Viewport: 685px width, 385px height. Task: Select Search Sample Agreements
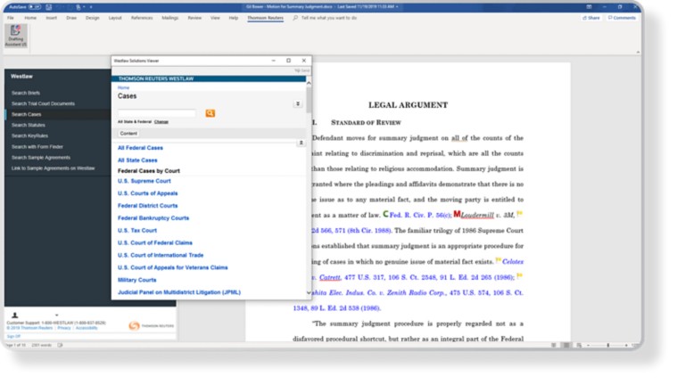pyautogui.click(x=41, y=158)
